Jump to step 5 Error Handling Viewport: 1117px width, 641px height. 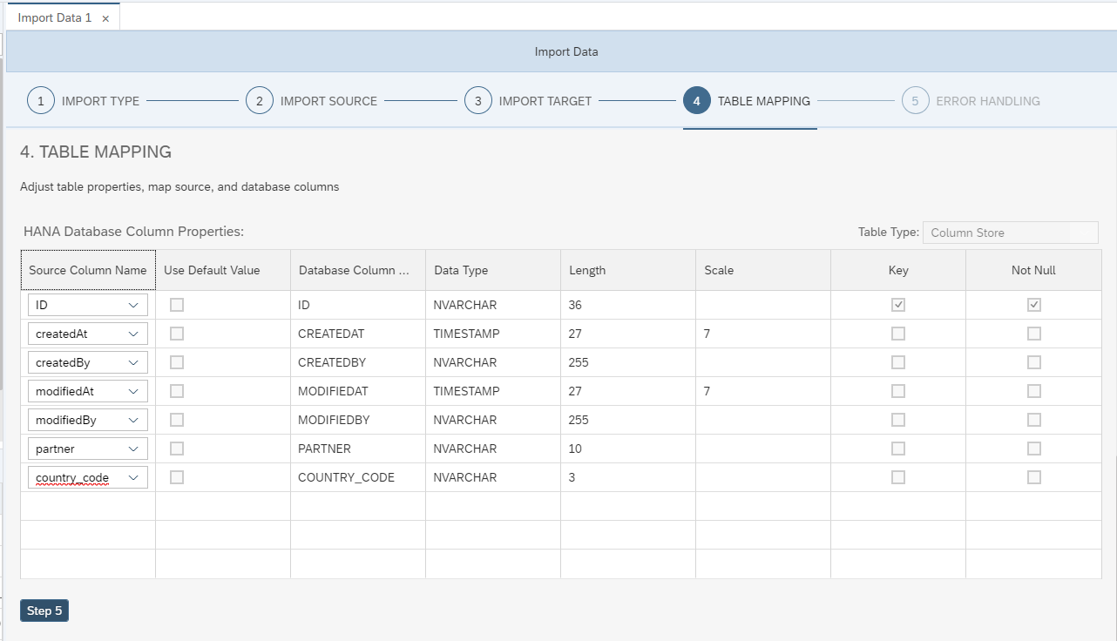point(915,100)
